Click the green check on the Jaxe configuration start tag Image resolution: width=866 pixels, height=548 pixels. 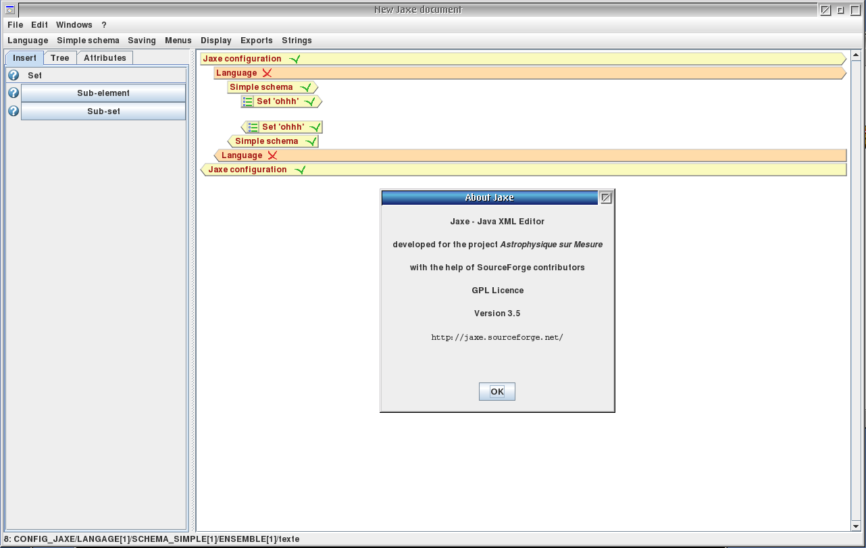pyautogui.click(x=294, y=59)
